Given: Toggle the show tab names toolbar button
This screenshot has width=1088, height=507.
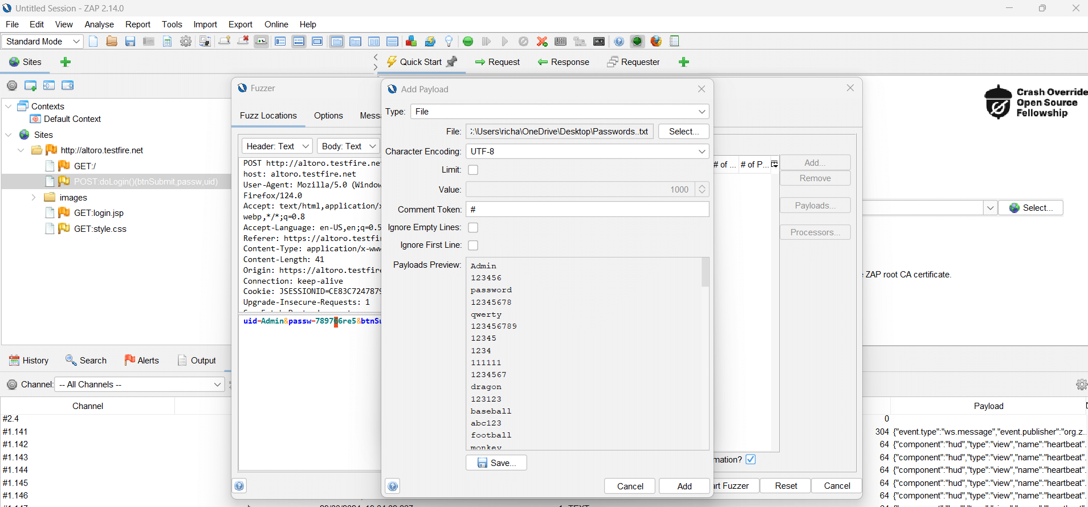Looking at the screenshot, I should (262, 41).
